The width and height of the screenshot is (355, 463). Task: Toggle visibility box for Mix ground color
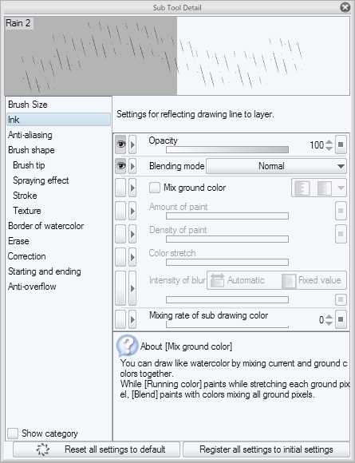120,188
